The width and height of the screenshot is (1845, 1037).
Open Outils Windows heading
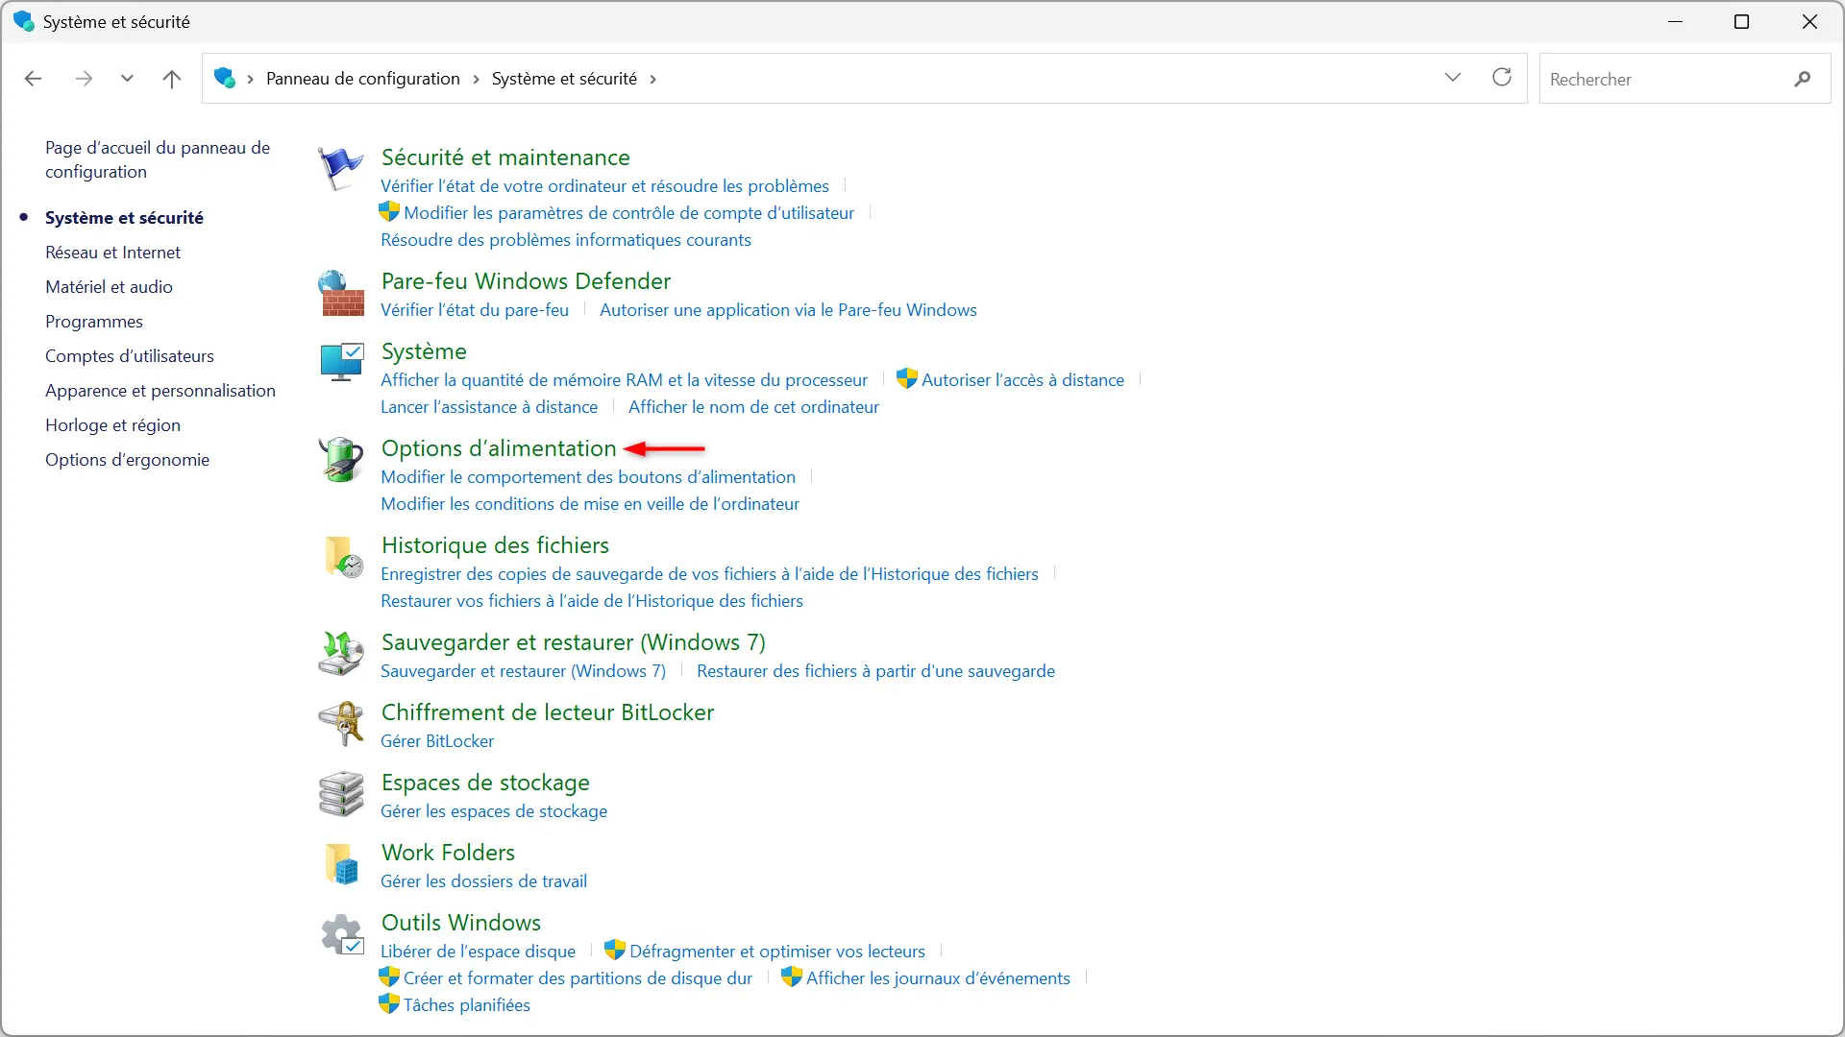[461, 923]
